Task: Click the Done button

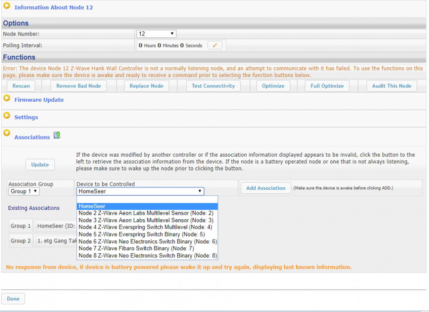Action: pyautogui.click(x=13, y=299)
